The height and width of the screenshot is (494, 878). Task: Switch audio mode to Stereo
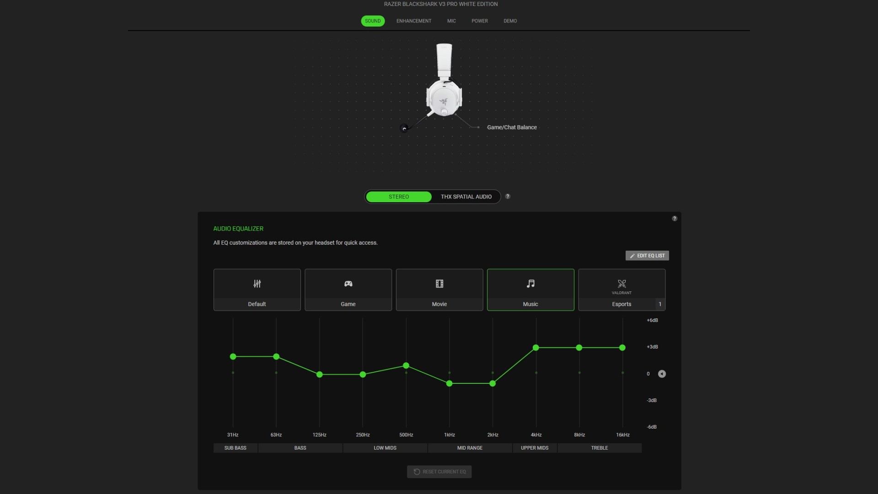point(399,197)
